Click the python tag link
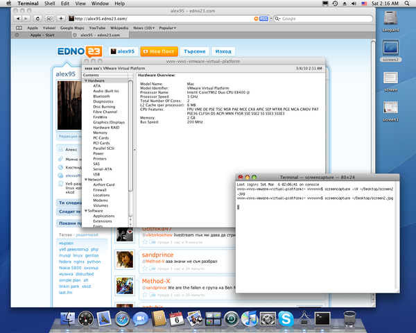This screenshot has height=333, width=416. [94, 262]
